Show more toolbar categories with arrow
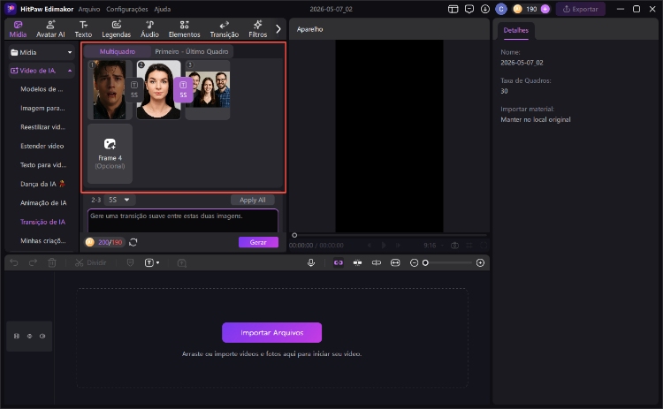The width and height of the screenshot is (663, 409). (x=278, y=29)
